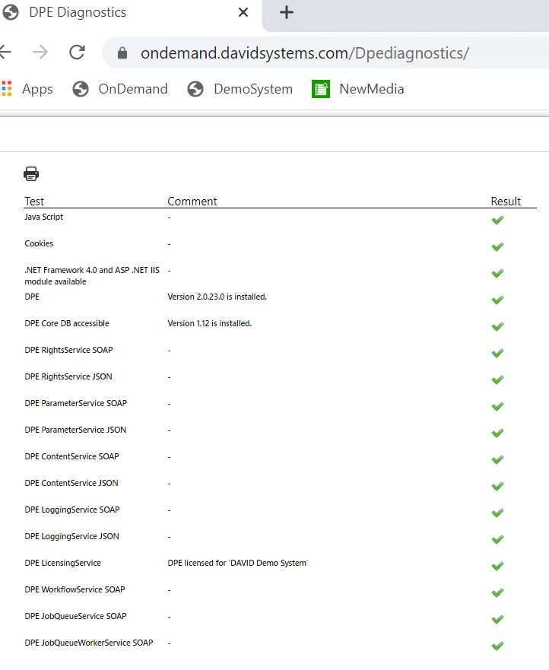This screenshot has height=670, width=549.
Task: Click the green checkmark for Java Script
Action: click(x=497, y=221)
